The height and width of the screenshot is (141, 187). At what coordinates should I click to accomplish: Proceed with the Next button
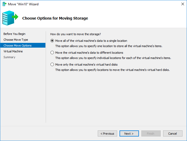129,134
